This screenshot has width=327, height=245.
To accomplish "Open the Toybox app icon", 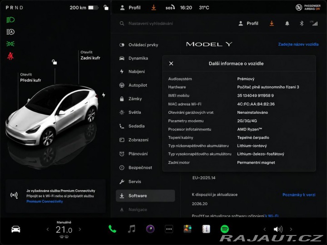I will coord(188,229).
